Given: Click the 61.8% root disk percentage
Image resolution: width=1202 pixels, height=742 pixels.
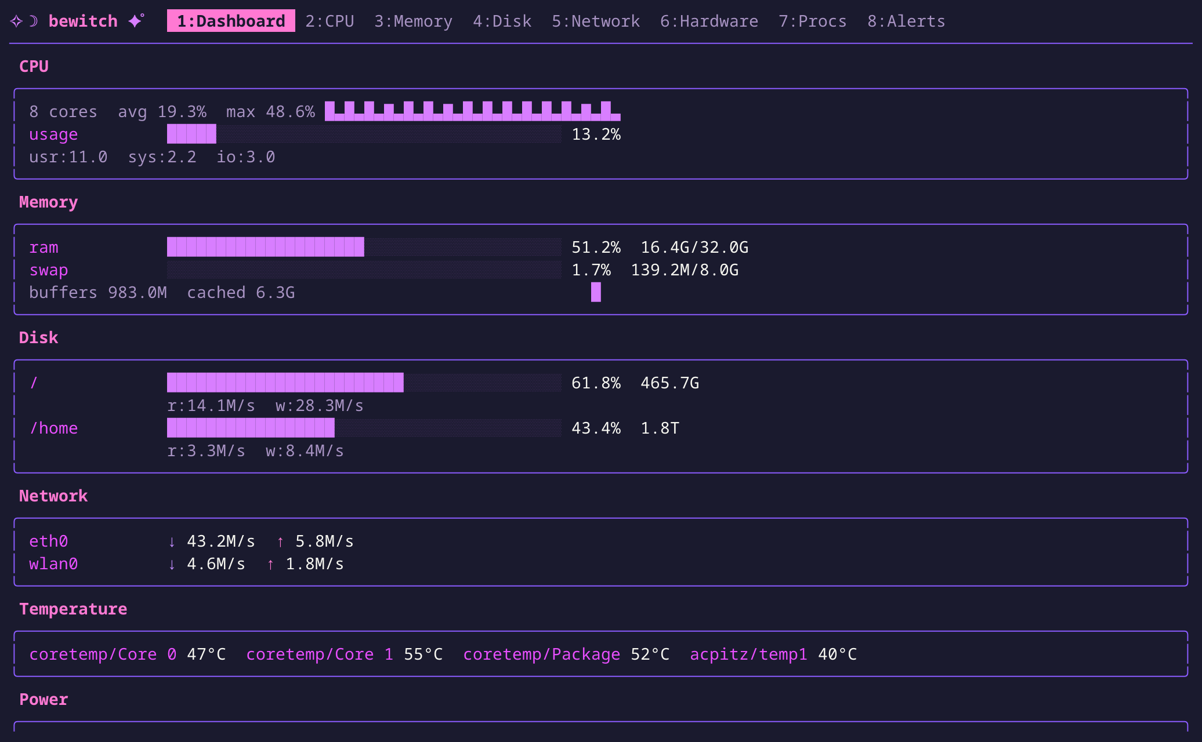Looking at the screenshot, I should 596,383.
